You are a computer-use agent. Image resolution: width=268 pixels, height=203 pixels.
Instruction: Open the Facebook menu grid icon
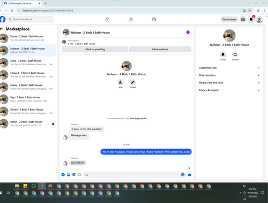[x=243, y=19]
